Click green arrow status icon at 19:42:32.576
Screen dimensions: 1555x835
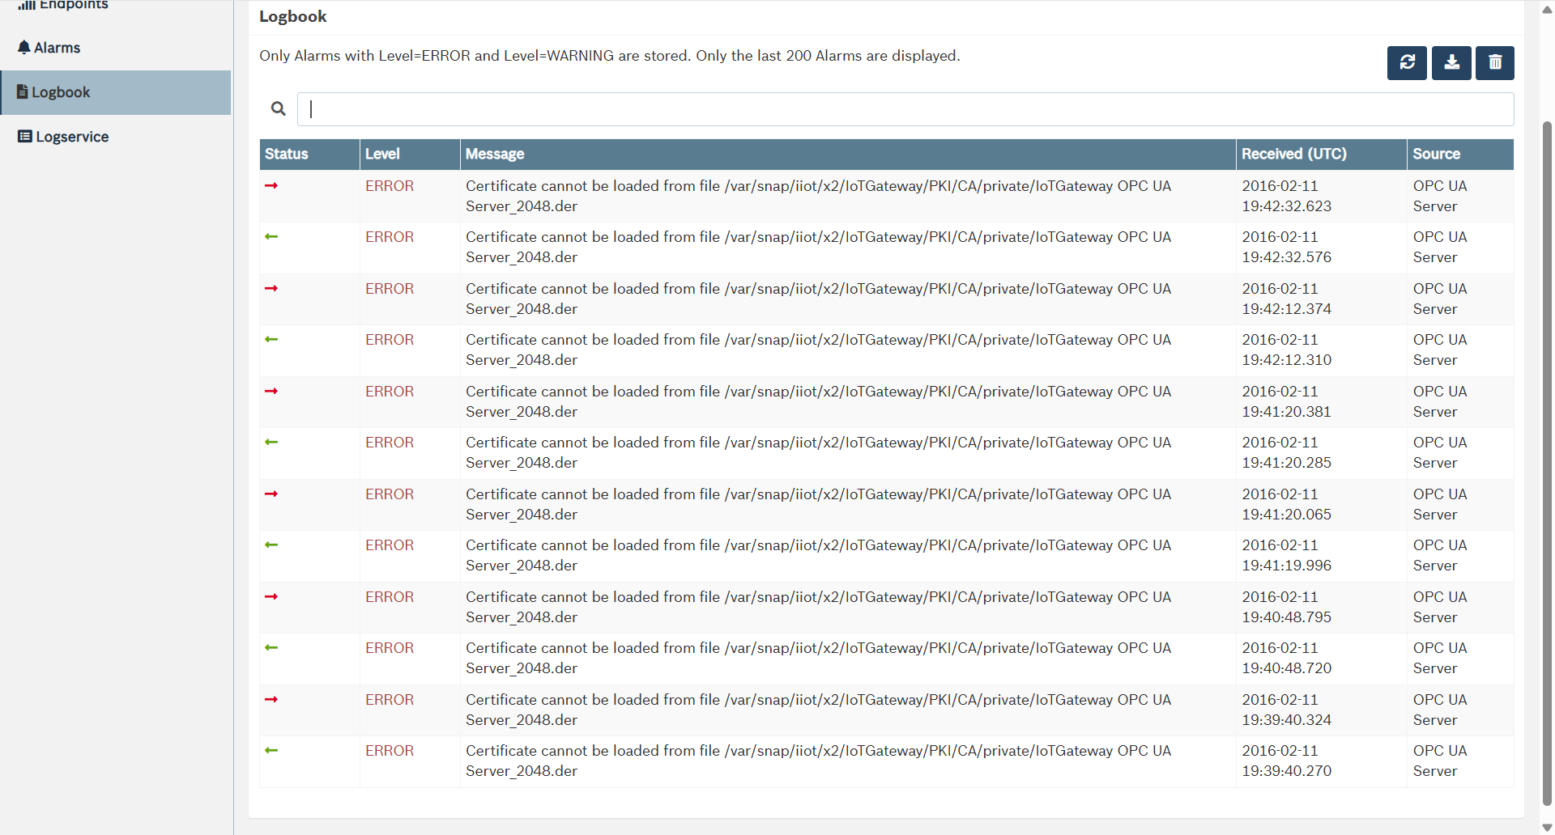pyautogui.click(x=271, y=237)
